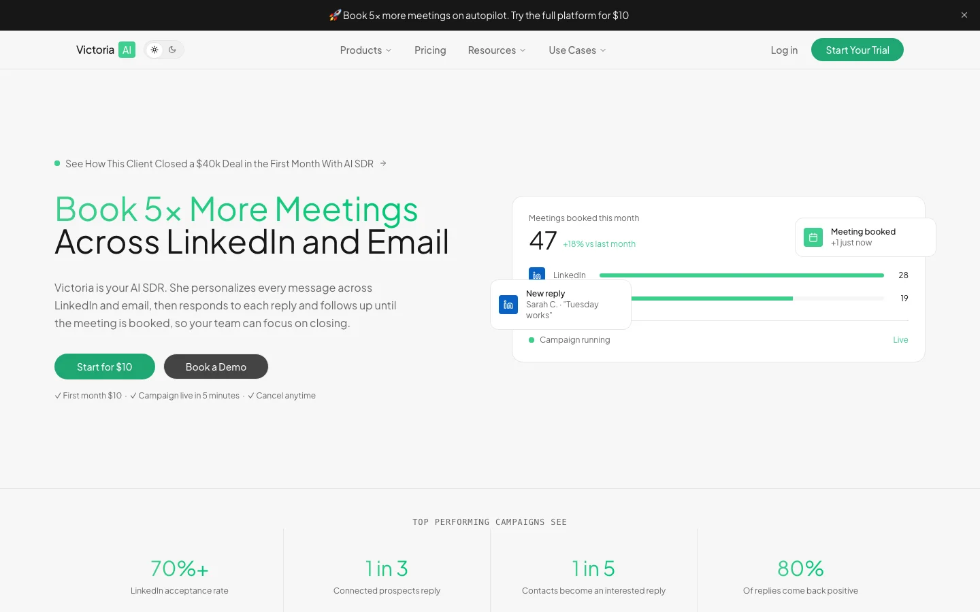This screenshot has width=980, height=612.
Task: Click the "TOP PERFORMING CAMPAIGNS SEE" heading
Action: click(x=490, y=522)
